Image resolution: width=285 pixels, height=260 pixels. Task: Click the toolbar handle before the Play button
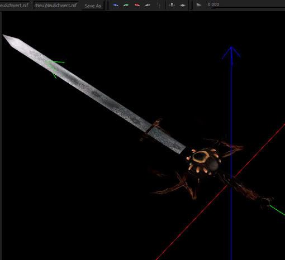click(191, 5)
